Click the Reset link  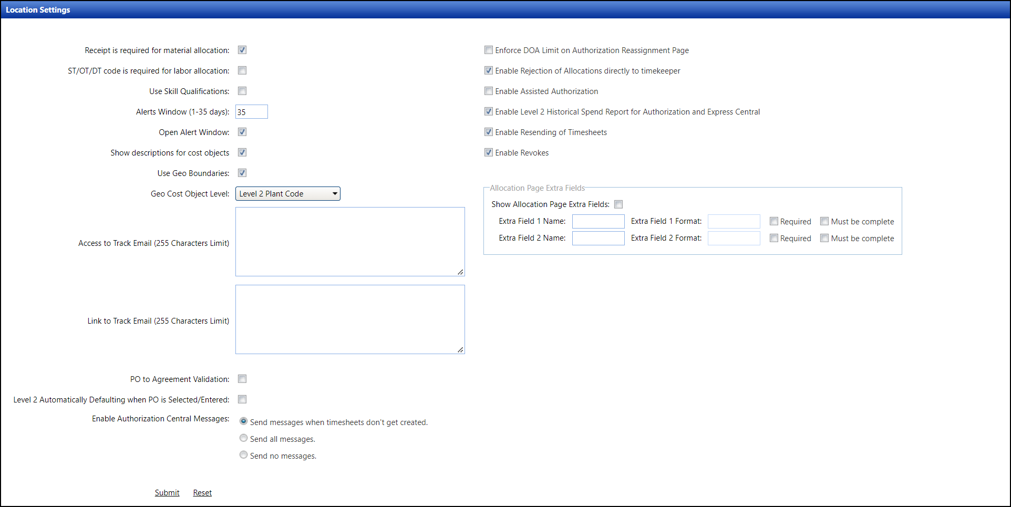(202, 493)
